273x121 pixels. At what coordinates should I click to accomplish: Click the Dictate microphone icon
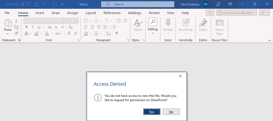click(x=168, y=23)
